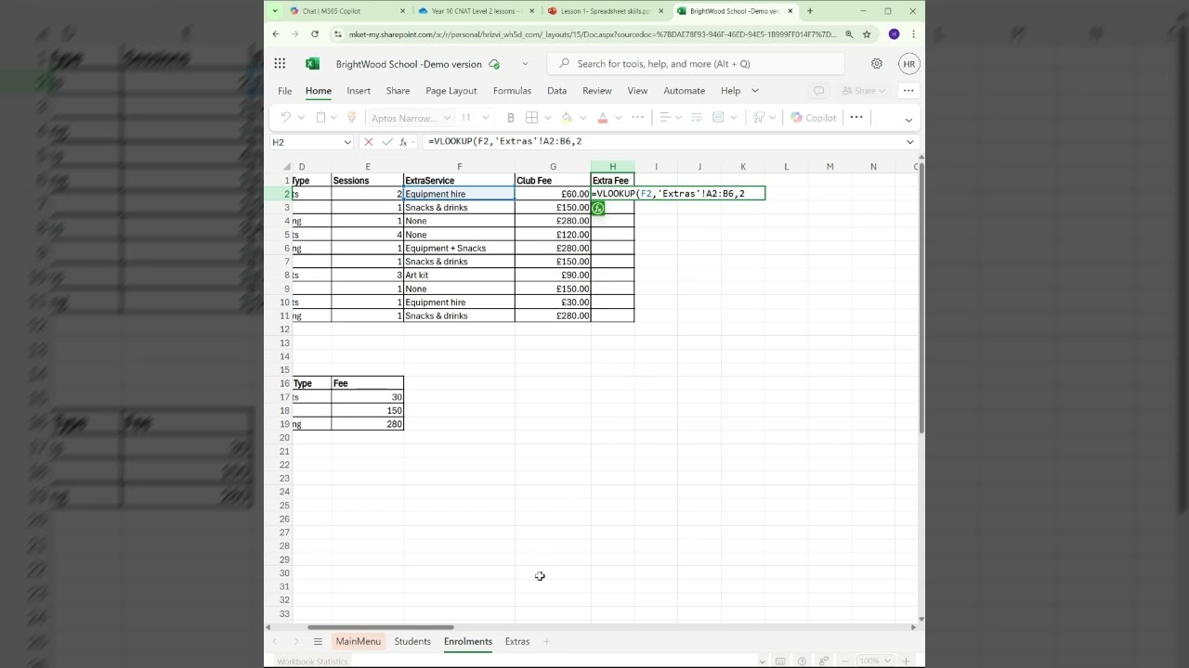Switch to the Data tab

coord(556,91)
